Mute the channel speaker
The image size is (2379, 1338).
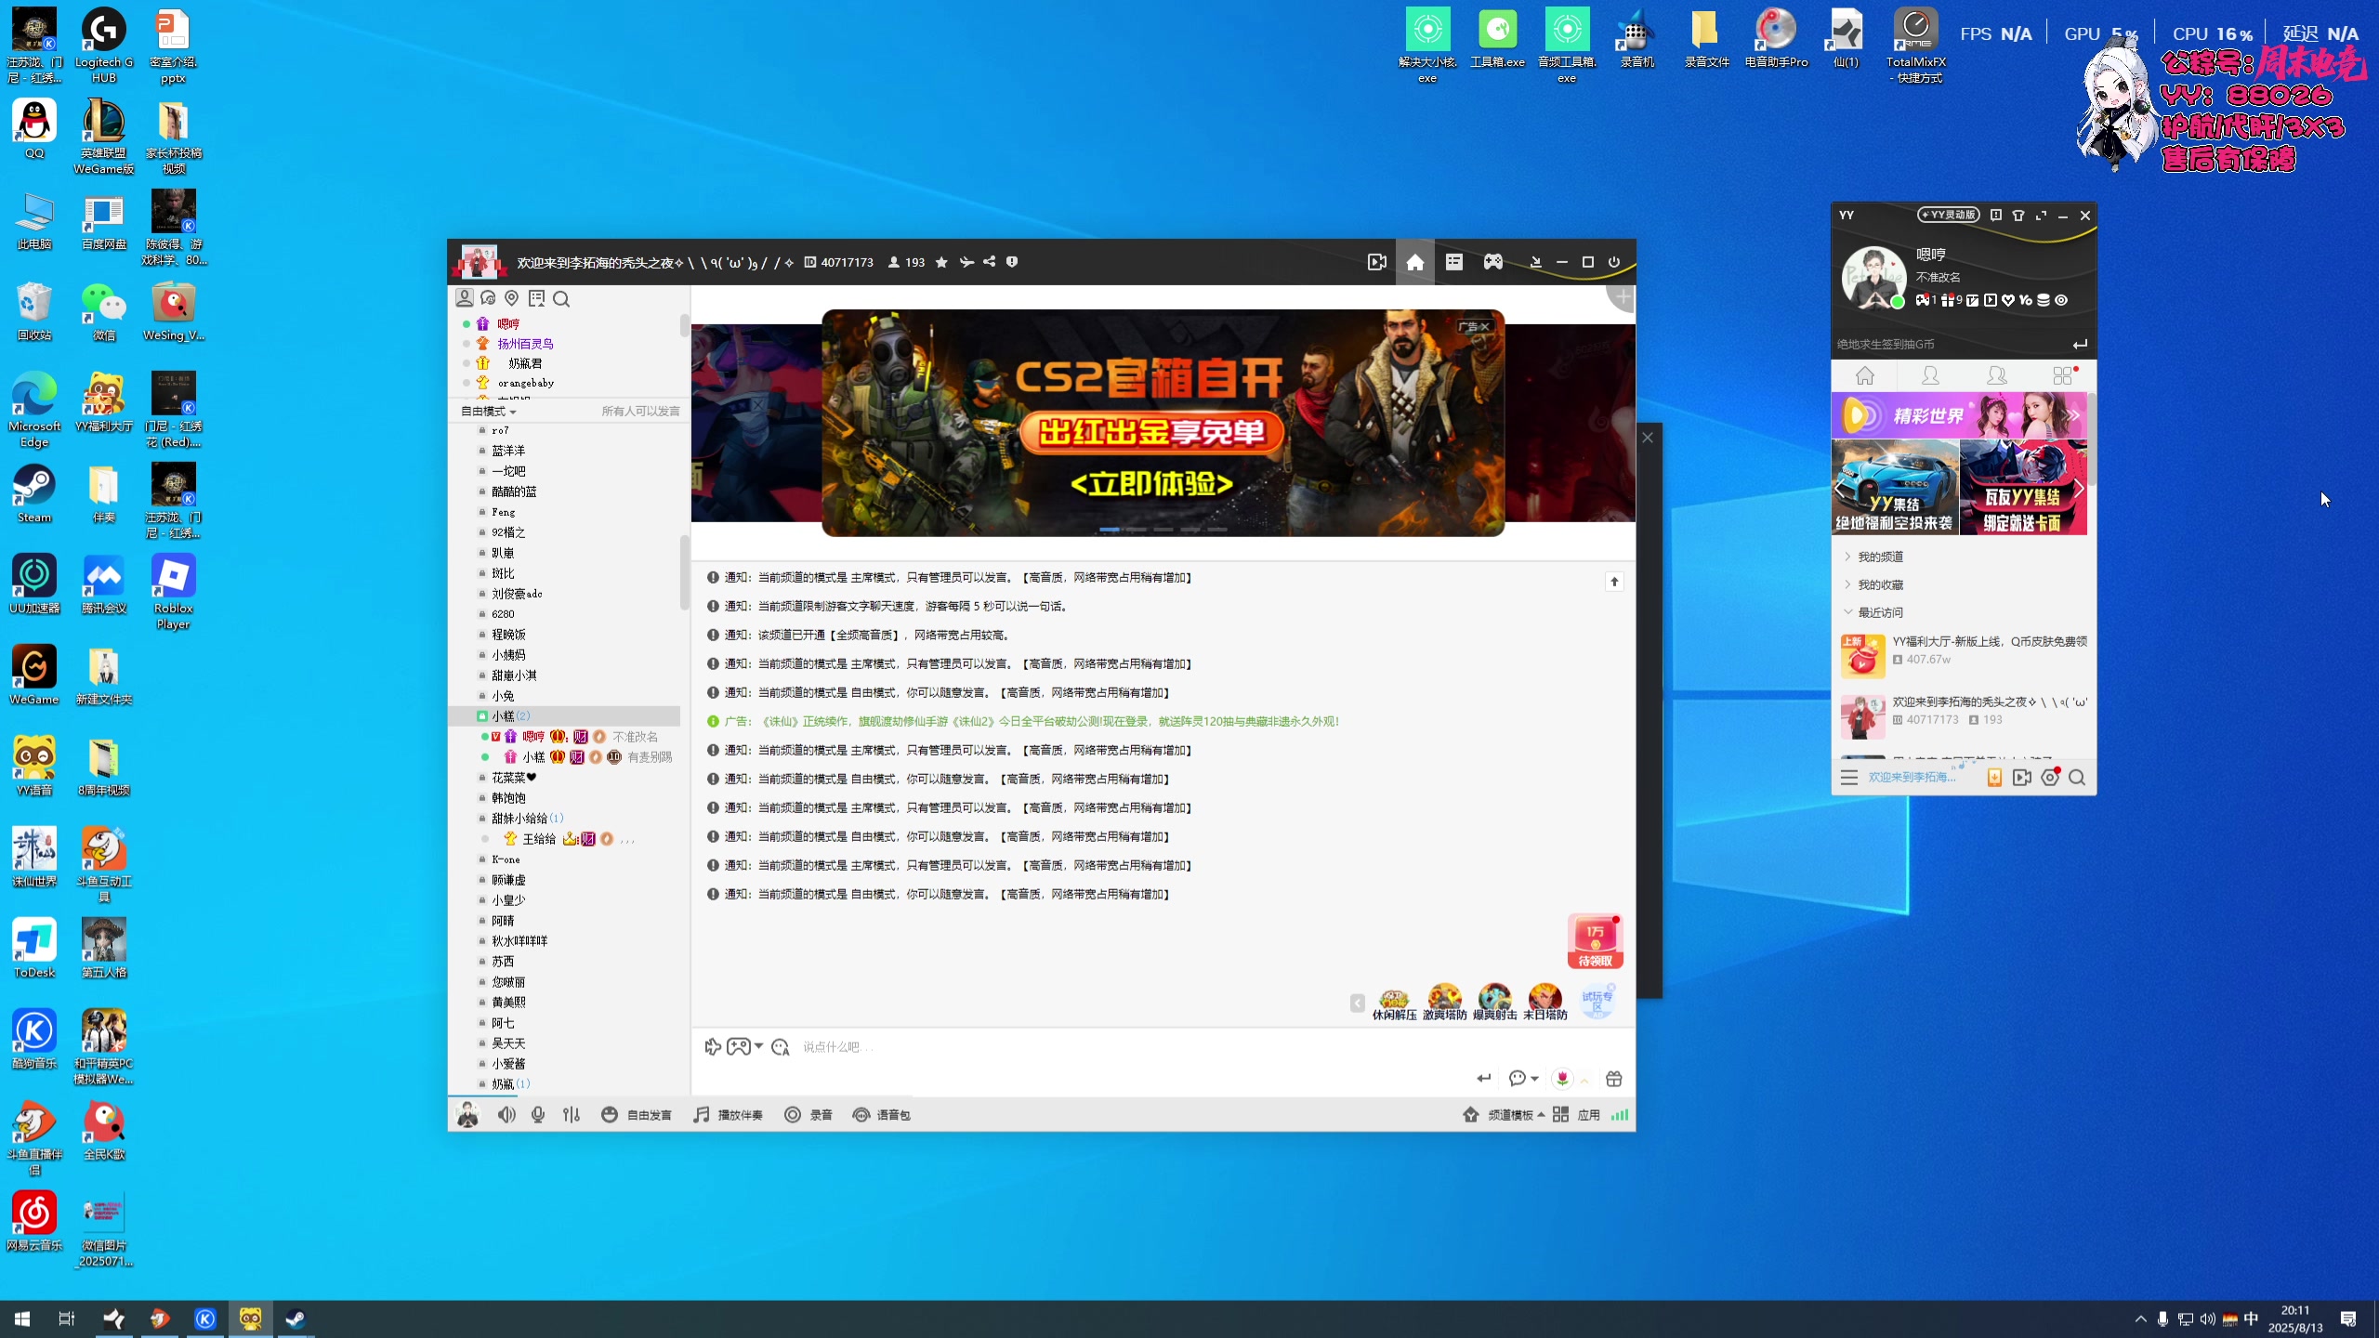[x=506, y=1115]
